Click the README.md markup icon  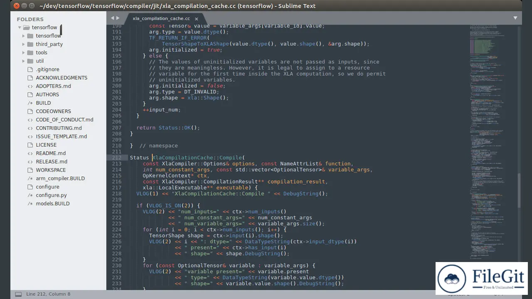pyautogui.click(x=30, y=153)
